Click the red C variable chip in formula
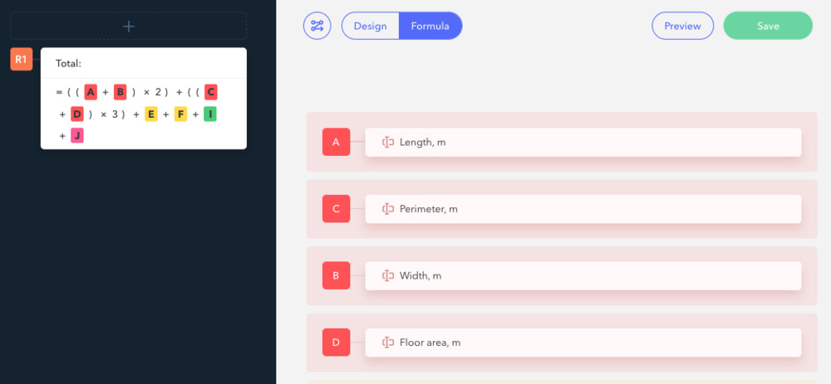 click(211, 93)
